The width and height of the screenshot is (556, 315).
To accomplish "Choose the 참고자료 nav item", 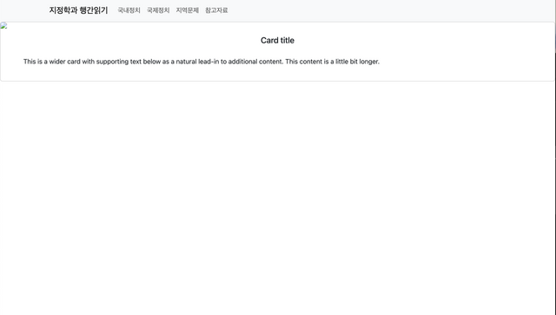I will click(x=216, y=10).
